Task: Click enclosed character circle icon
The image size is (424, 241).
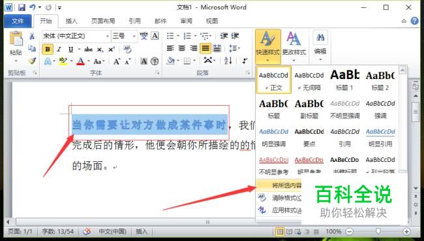Action: click(155, 61)
